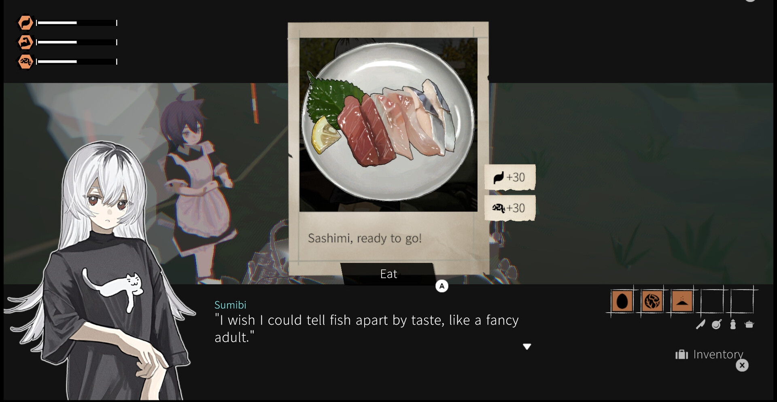Select the cabbage ingredient slot
This screenshot has height=402, width=777.
point(652,301)
